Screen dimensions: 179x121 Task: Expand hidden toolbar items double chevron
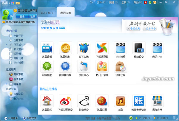coord(91,2)
